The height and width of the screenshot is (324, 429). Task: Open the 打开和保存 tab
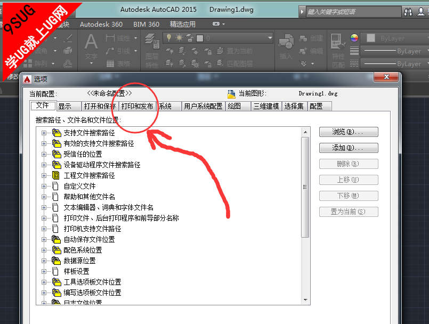point(100,106)
